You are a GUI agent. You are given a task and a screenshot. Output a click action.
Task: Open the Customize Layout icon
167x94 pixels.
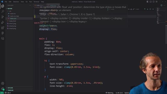coord(157,2)
